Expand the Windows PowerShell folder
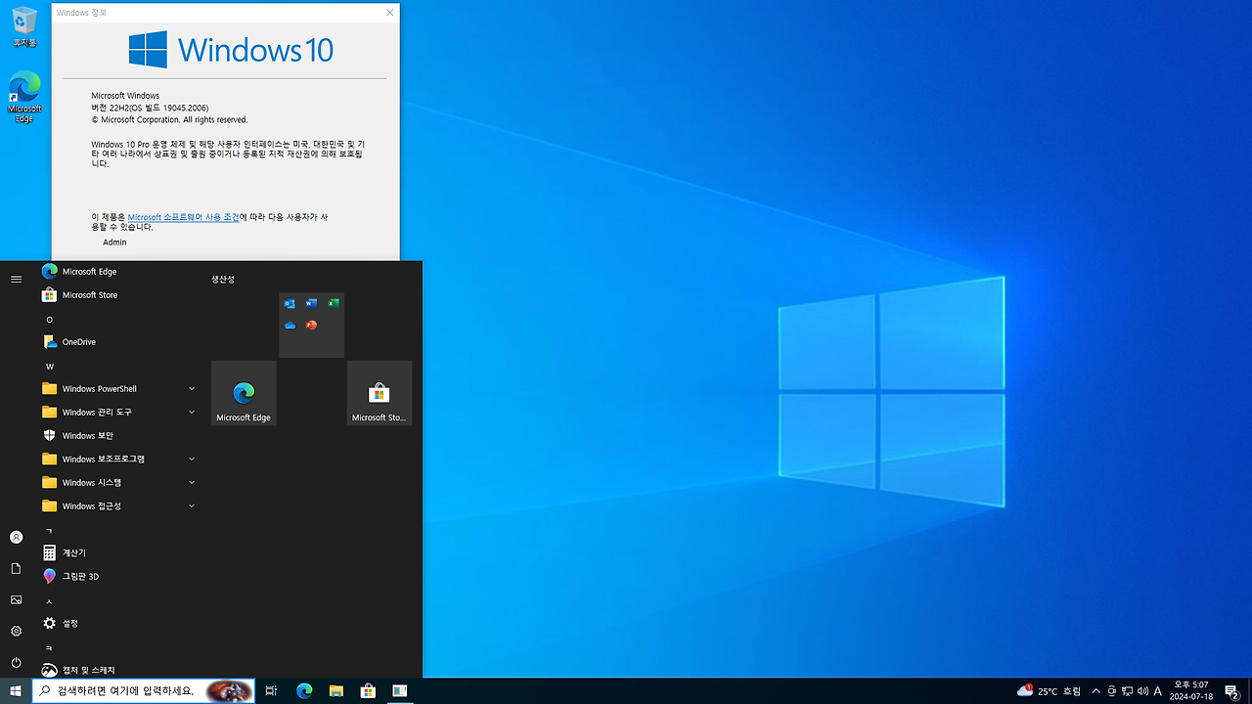This screenshot has height=704, width=1252. coord(117,389)
